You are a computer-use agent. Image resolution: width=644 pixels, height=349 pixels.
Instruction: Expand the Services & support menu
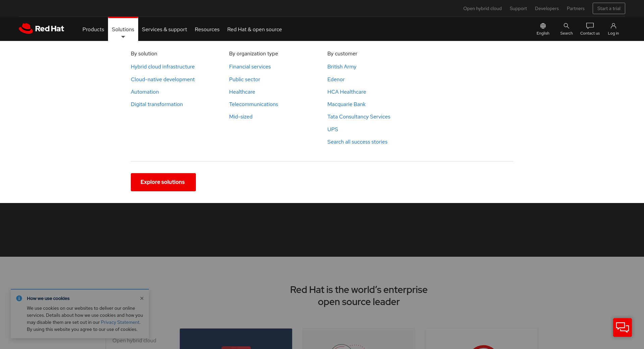click(164, 30)
